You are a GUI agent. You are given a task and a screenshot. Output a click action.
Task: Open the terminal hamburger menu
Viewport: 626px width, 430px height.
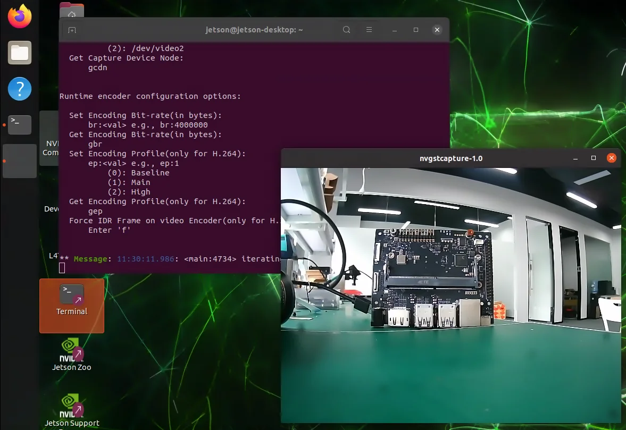coord(369,30)
